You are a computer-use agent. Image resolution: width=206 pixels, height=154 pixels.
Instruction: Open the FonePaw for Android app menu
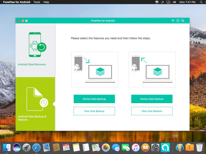tap(16, 2)
